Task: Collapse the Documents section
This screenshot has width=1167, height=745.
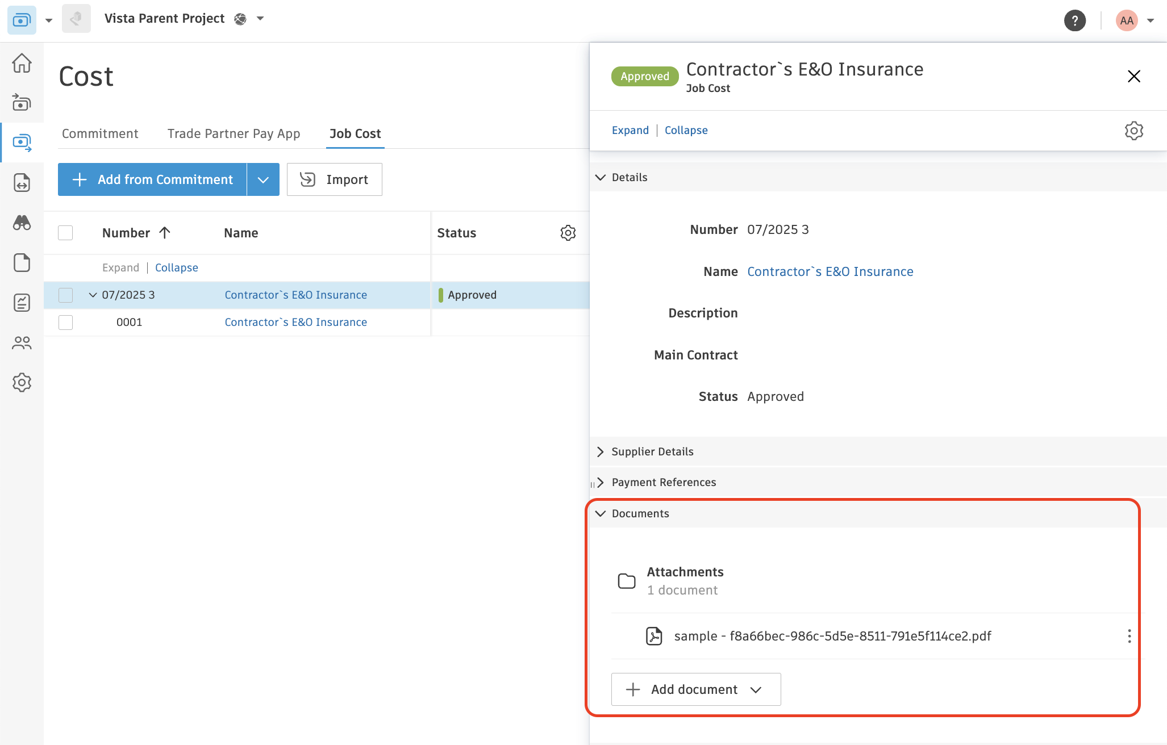Action: click(600, 513)
